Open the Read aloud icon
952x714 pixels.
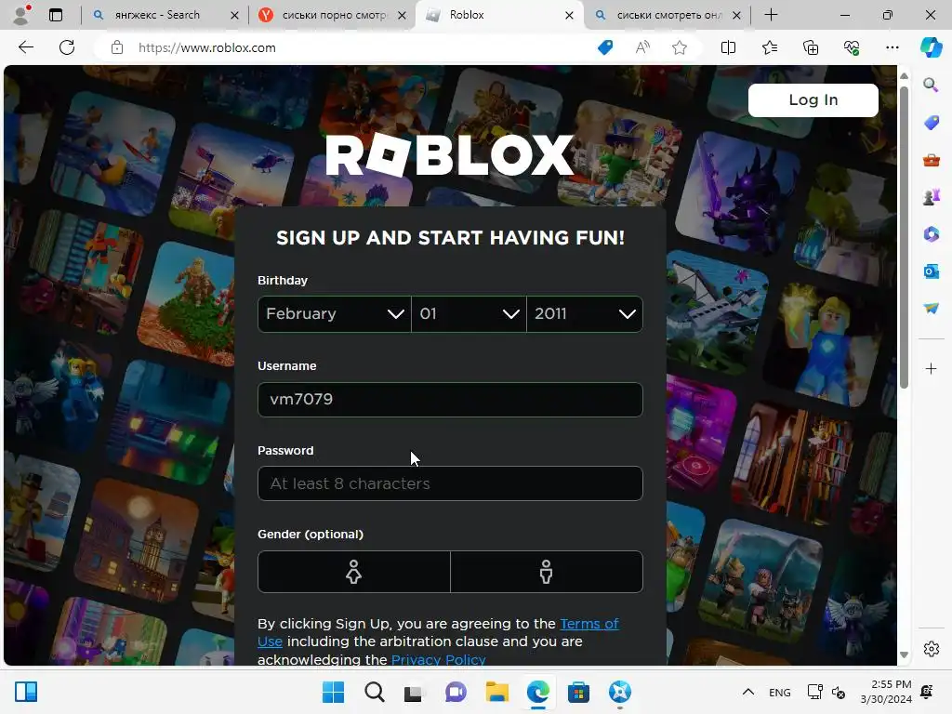[642, 47]
